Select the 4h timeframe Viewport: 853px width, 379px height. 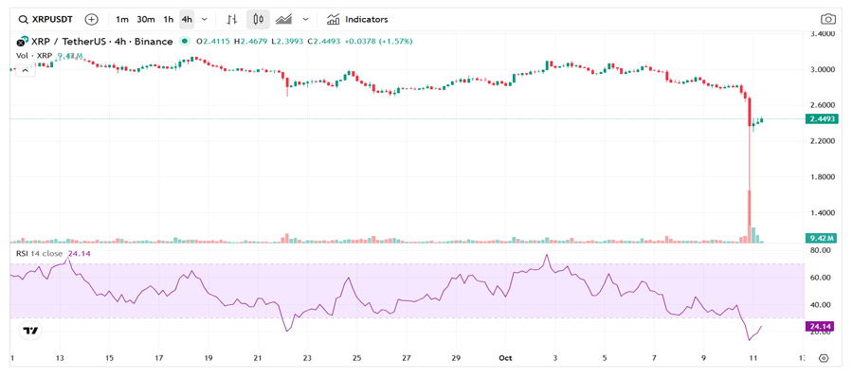pos(187,19)
